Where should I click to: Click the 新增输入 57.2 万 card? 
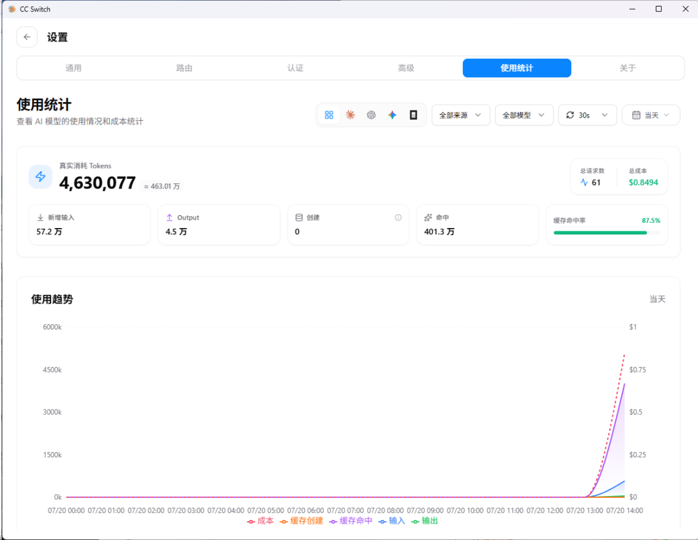pyautogui.click(x=89, y=225)
